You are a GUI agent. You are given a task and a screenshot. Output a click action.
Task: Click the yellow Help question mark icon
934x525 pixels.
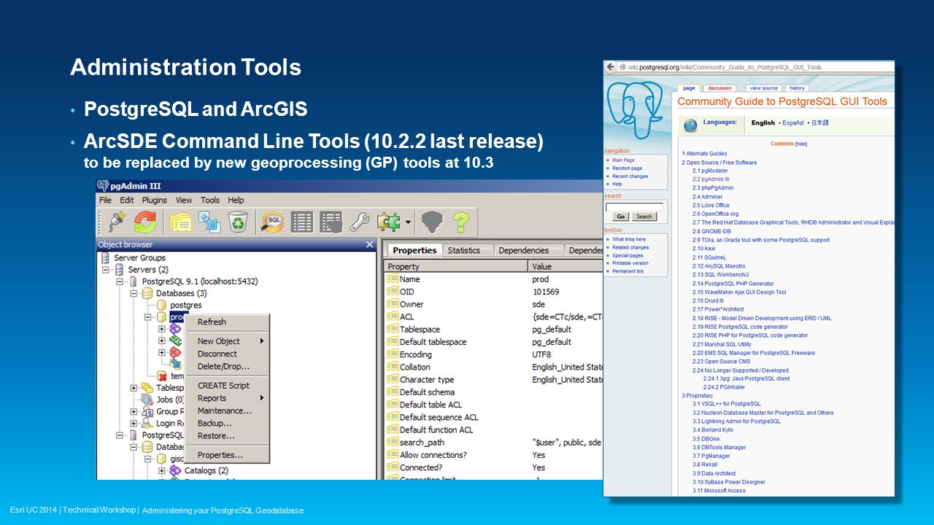[461, 222]
